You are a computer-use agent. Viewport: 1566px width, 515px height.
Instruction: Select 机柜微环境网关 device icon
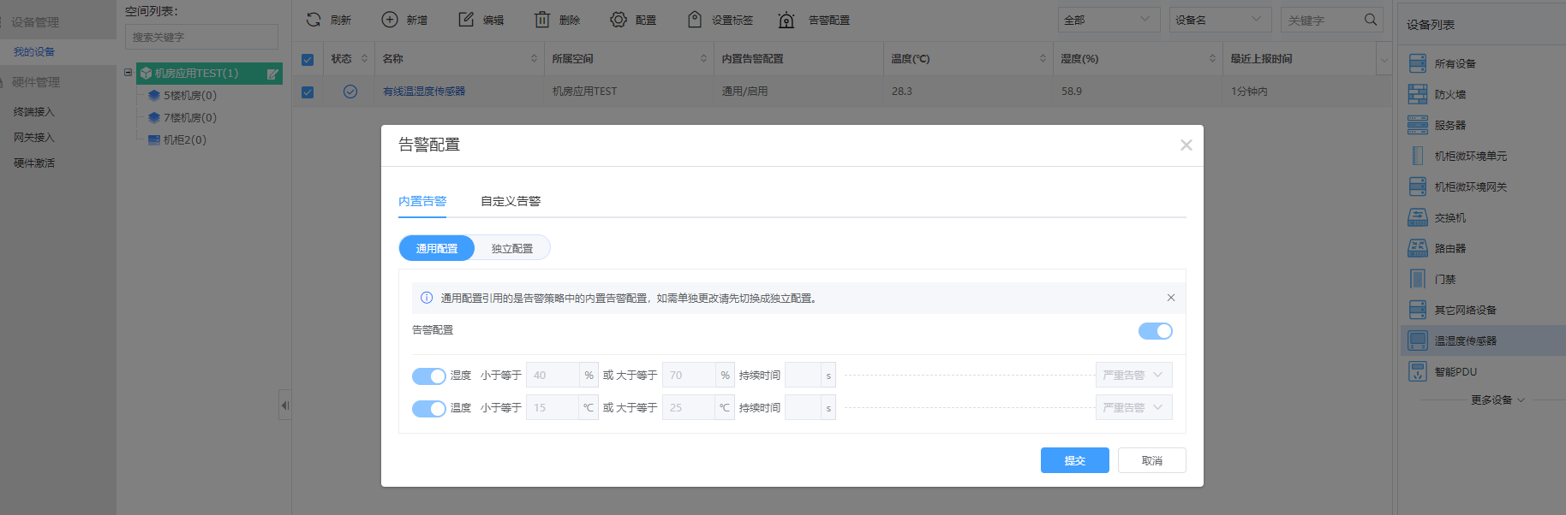click(x=1418, y=186)
